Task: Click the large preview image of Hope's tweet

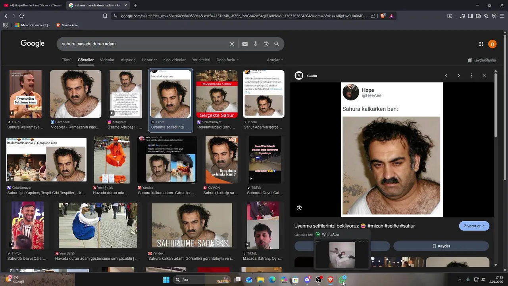Action: click(x=392, y=149)
